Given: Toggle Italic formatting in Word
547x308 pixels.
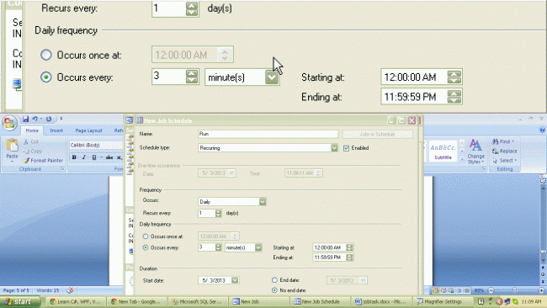Looking at the screenshot, I should point(83,157).
